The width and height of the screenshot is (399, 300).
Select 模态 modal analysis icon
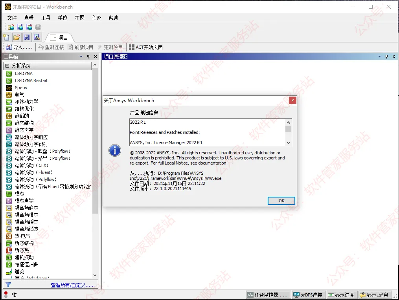pos(9,194)
